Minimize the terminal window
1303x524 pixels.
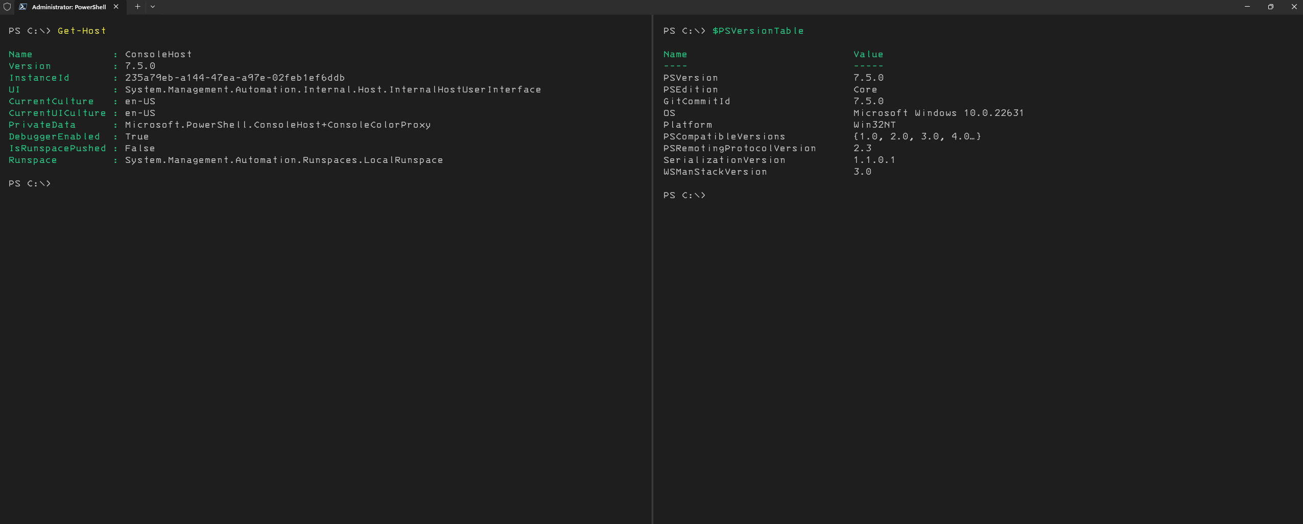tap(1247, 7)
